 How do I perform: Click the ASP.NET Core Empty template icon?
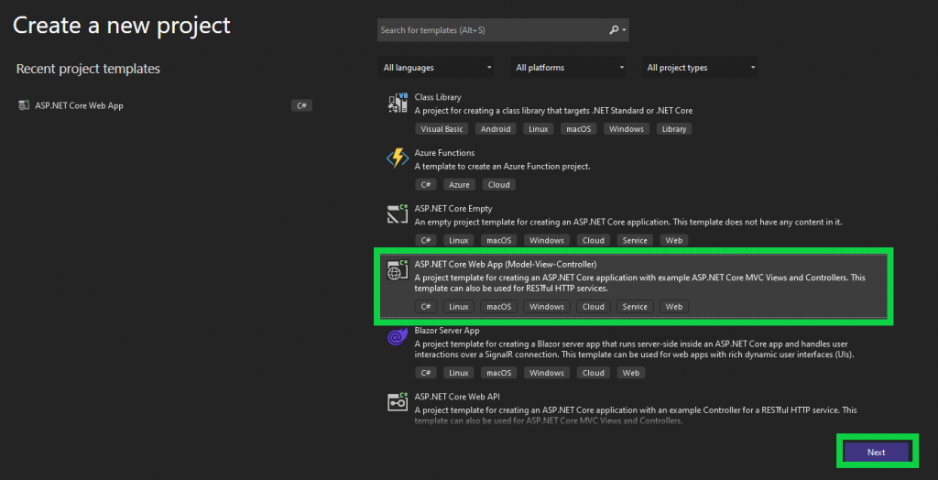click(x=398, y=214)
